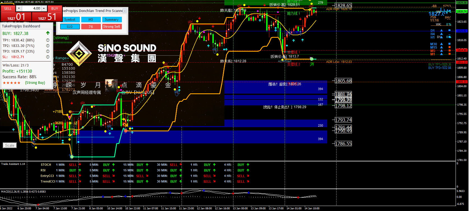
Task: Click the 4.00 lot volume input field
Action: point(31,8)
